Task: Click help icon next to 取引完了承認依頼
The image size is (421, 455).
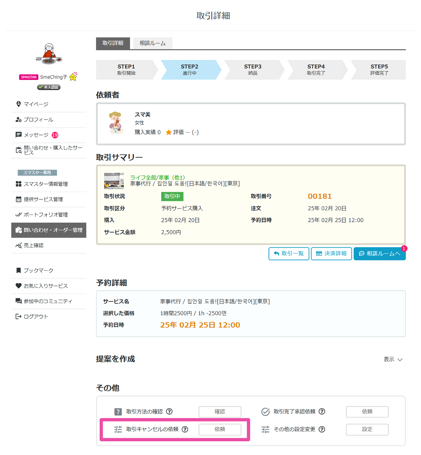Action: click(322, 411)
